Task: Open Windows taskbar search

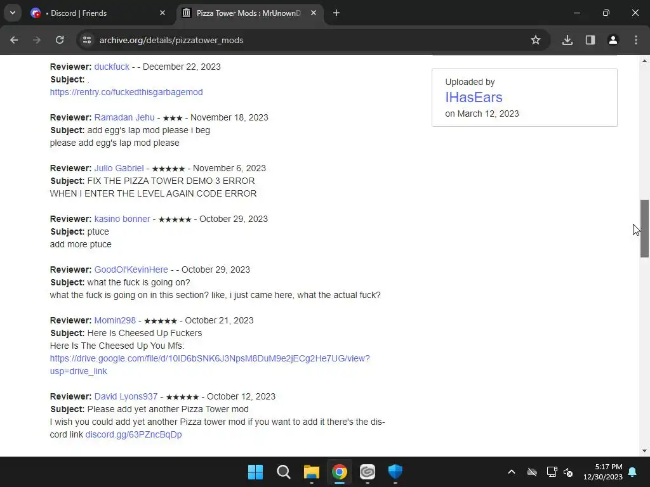Action: pyautogui.click(x=284, y=472)
